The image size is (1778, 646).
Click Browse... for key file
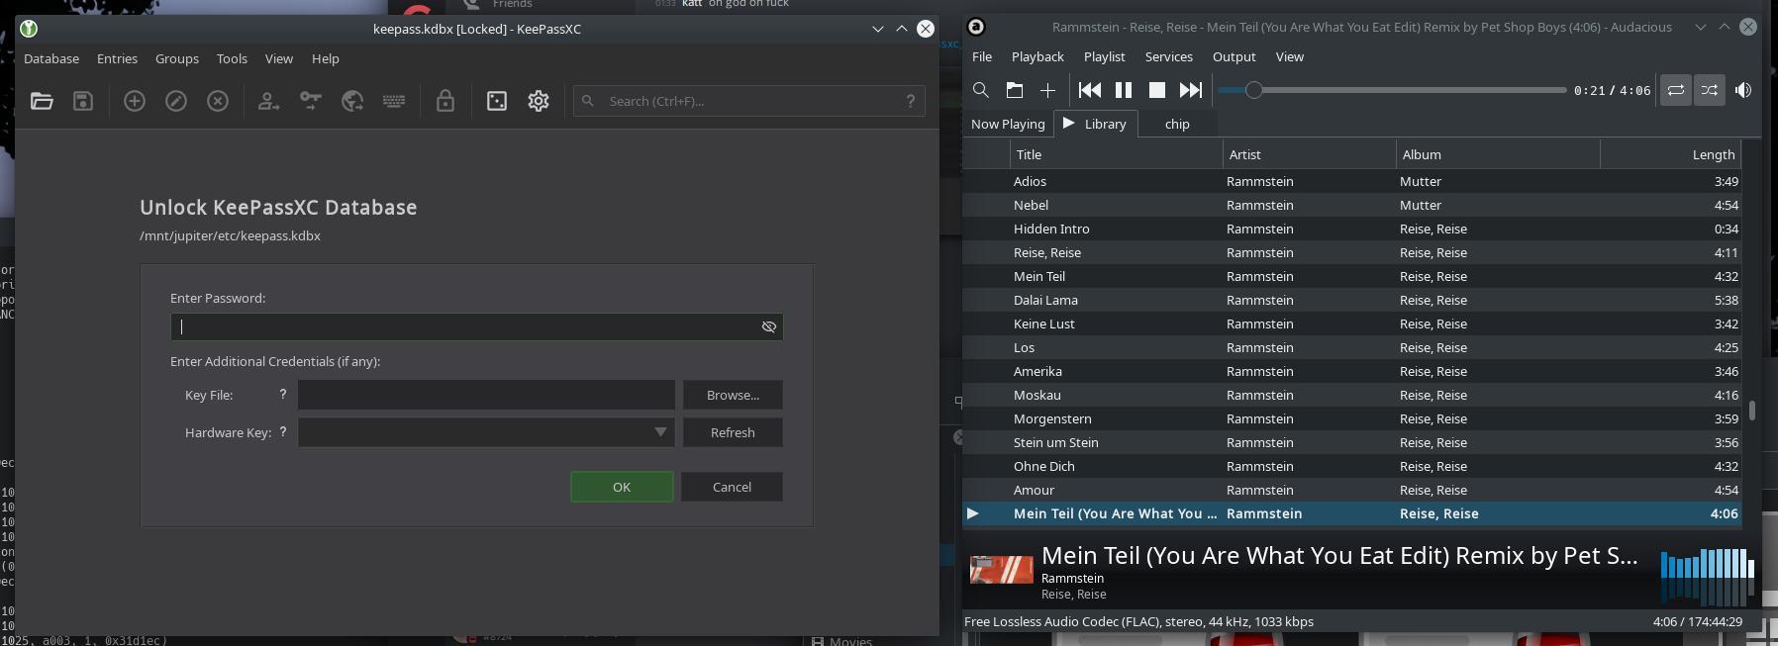[733, 395]
